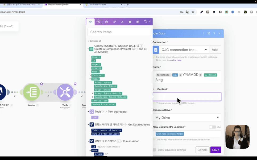Click the 9. Result pill in Name
257x160 pixels.
(x=210, y=75)
